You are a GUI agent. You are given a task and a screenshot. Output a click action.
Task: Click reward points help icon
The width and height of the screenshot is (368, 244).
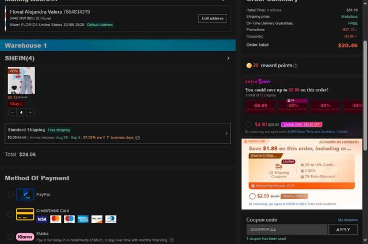pyautogui.click(x=296, y=66)
